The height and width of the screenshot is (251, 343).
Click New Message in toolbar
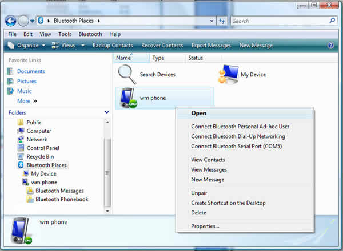click(256, 46)
